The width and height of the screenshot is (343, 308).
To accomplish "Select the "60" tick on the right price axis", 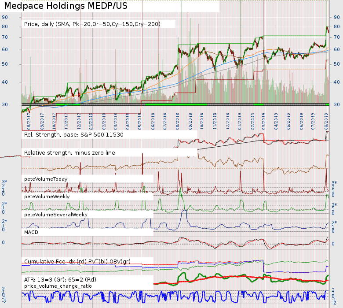I will [337, 49].
